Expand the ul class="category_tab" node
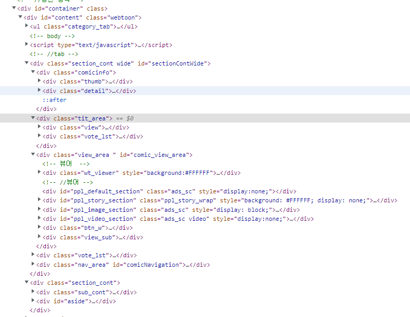The width and height of the screenshot is (410, 317). (26, 26)
